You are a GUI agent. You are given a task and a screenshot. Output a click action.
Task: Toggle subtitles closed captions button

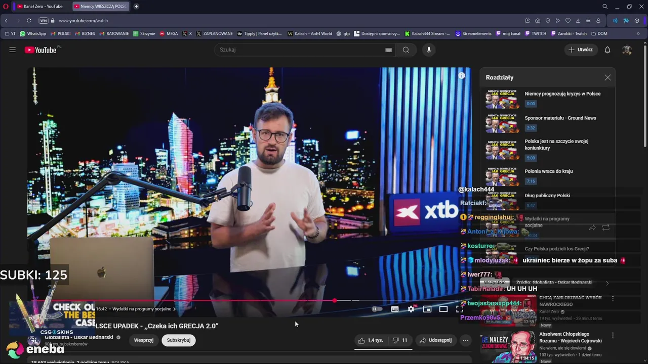click(x=395, y=309)
